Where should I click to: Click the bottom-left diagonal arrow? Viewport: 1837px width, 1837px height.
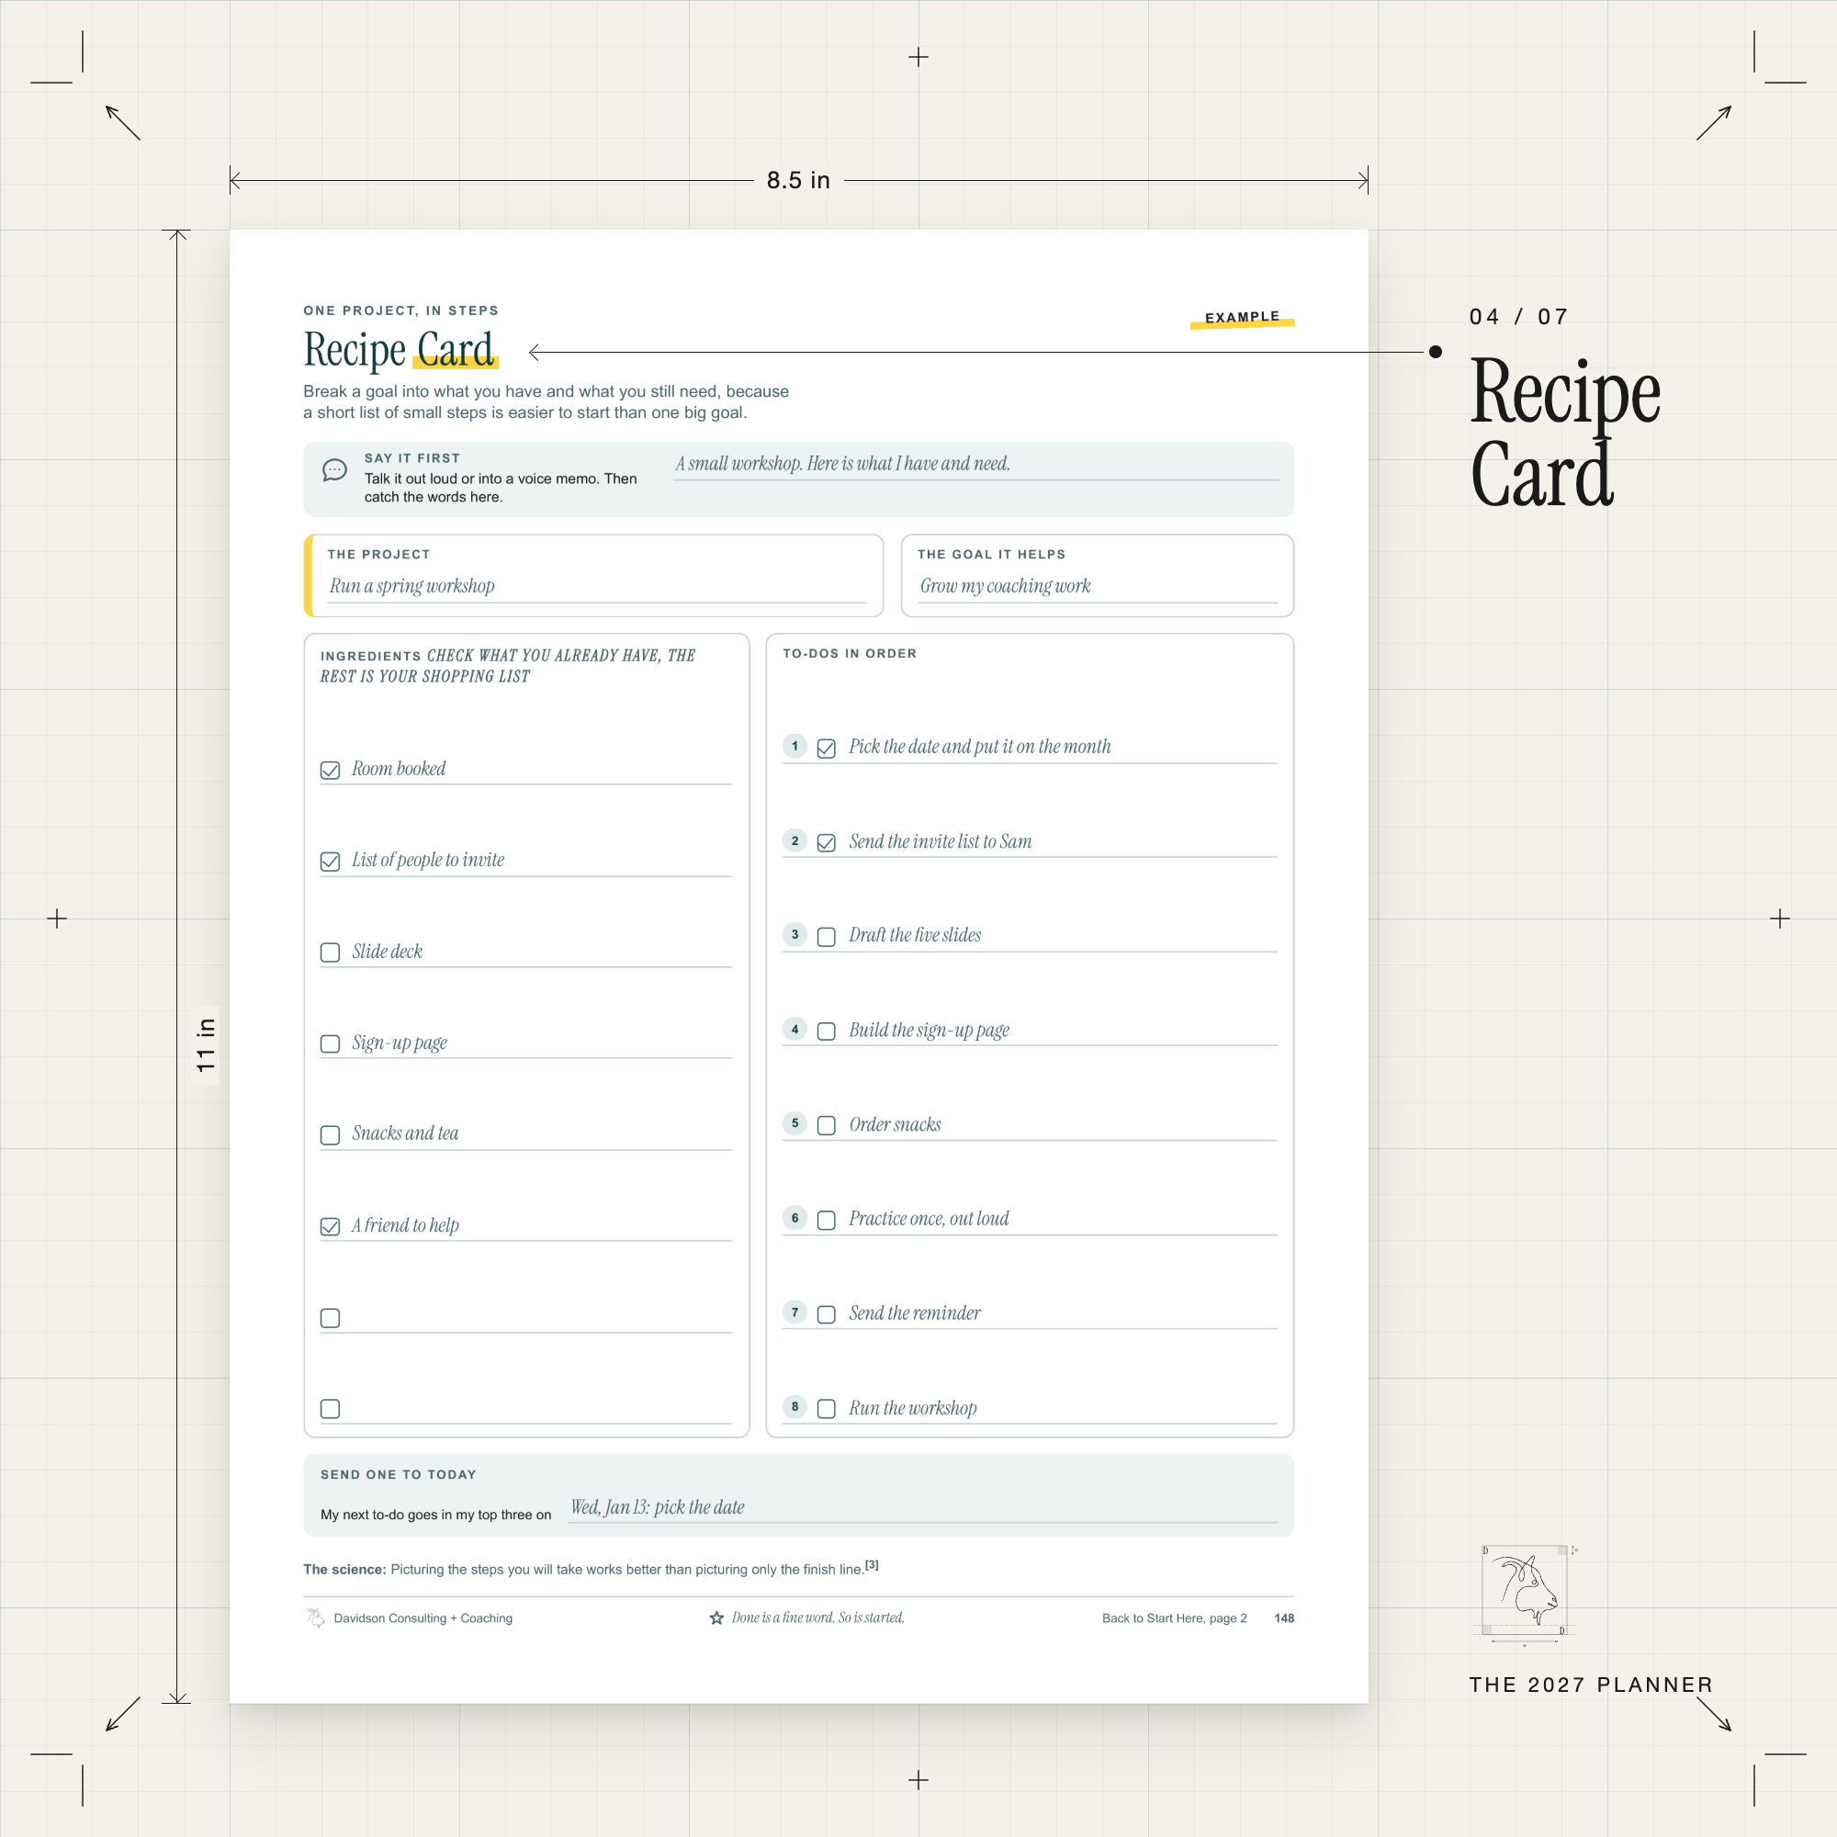point(123,1713)
